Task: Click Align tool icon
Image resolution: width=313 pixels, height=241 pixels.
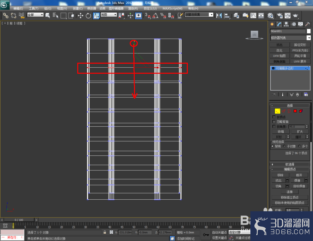Action: click(x=227, y=15)
